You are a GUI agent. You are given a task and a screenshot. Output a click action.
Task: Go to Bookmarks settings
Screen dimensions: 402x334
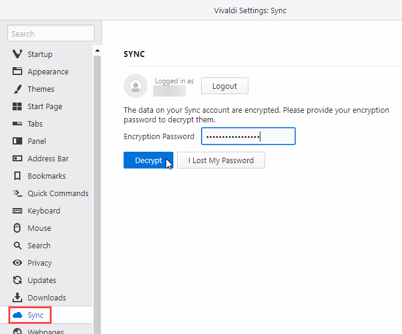point(46,176)
